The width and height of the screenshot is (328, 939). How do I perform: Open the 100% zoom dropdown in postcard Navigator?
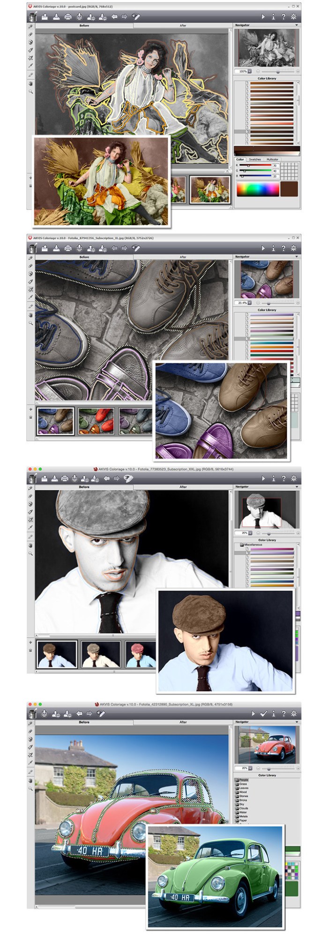(250, 71)
